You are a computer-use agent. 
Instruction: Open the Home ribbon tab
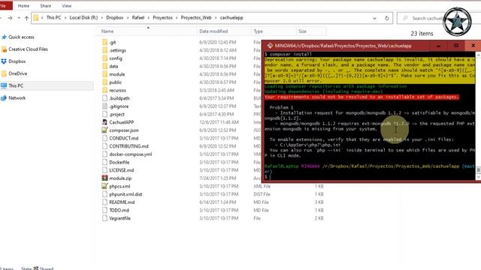[23, 6]
